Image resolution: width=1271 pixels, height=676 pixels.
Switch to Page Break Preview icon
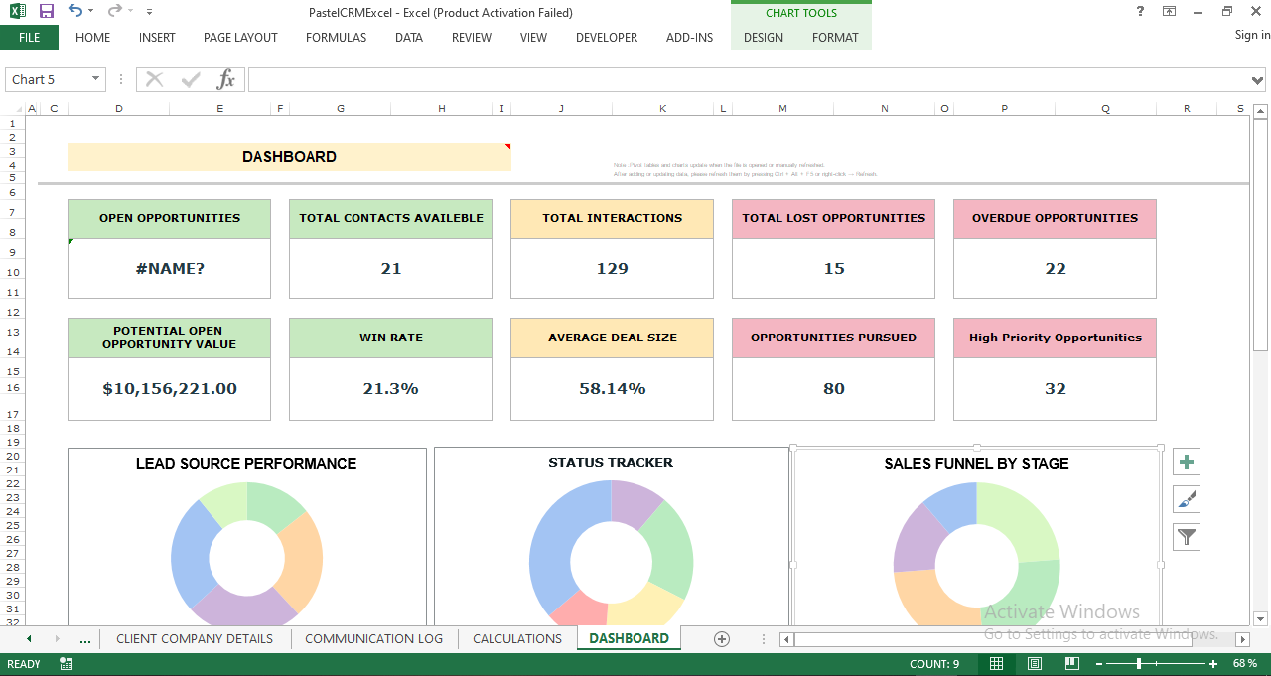tap(1071, 663)
